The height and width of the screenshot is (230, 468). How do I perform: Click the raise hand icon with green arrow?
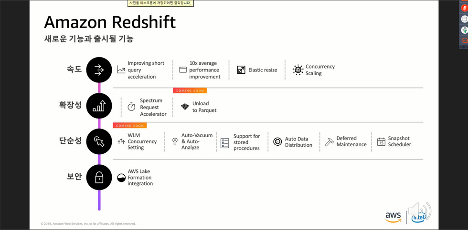click(x=465, y=30)
